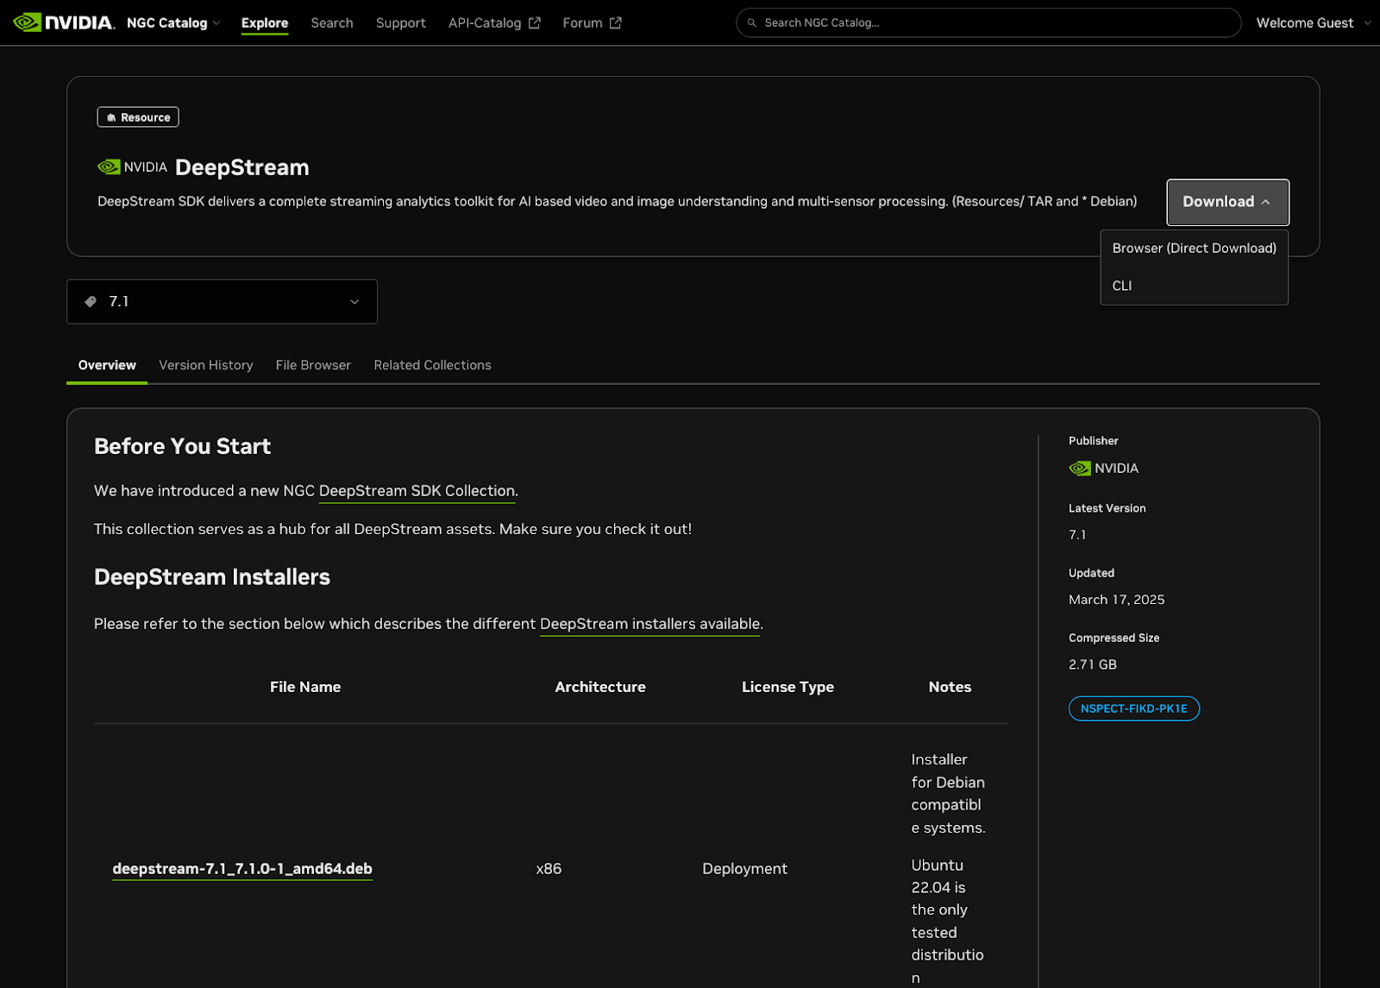This screenshot has height=988, width=1380.
Task: Open the Welcome Guest user menu
Action: pyautogui.click(x=1313, y=22)
